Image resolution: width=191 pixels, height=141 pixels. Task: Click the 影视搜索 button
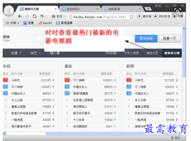(146, 39)
